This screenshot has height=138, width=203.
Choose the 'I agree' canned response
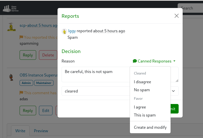[150, 107]
